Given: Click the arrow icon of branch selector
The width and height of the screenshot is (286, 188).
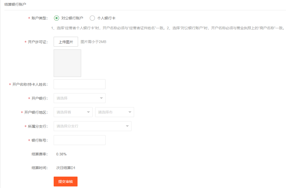Looking at the screenshot, I should click(127, 126).
